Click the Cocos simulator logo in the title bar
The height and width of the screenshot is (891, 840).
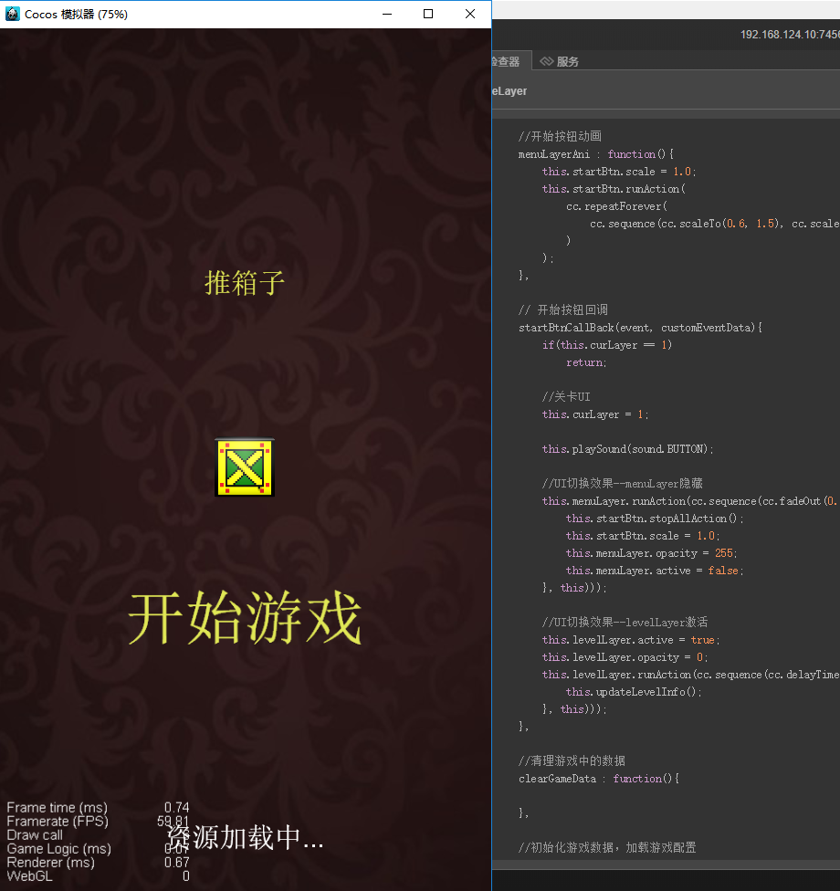point(12,14)
